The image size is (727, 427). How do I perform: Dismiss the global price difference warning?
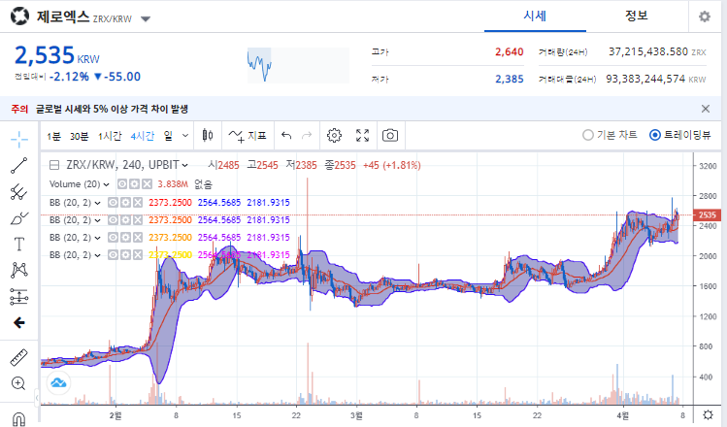[x=706, y=109]
